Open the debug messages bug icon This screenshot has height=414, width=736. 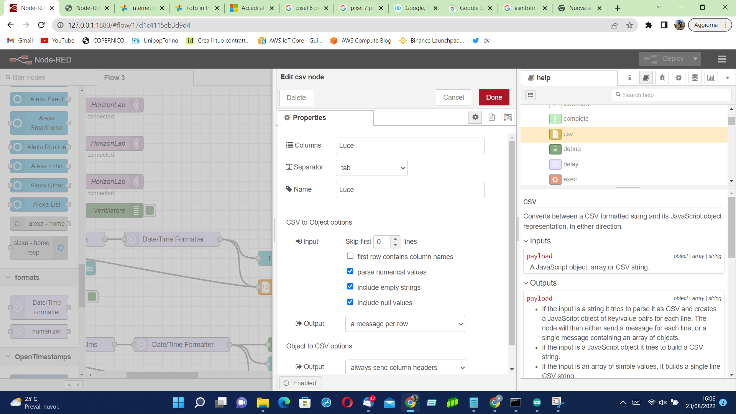pyautogui.click(x=662, y=78)
